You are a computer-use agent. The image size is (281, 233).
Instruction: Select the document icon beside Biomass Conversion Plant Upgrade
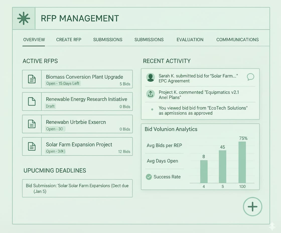32,79
